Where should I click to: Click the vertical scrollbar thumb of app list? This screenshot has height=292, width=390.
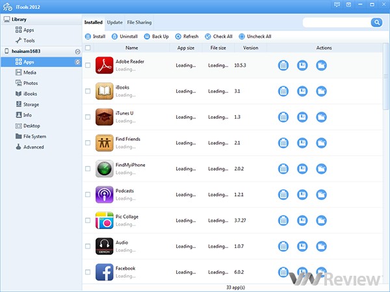point(385,77)
